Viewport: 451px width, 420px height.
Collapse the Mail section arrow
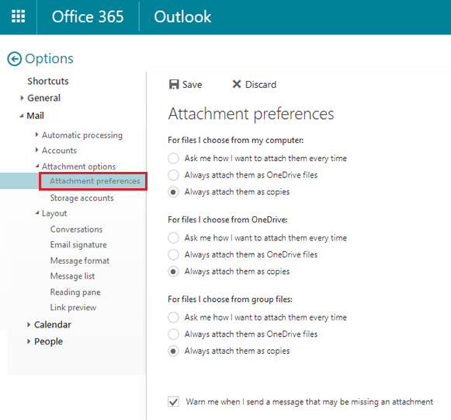click(x=22, y=116)
